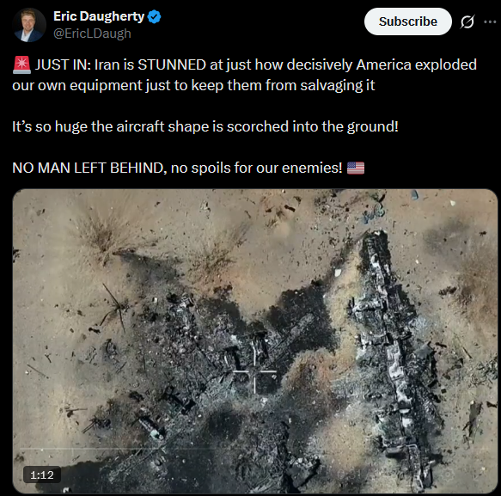Open Eric Daugherty's profile avatar
Image resolution: width=501 pixels, height=496 pixels.
point(29,25)
